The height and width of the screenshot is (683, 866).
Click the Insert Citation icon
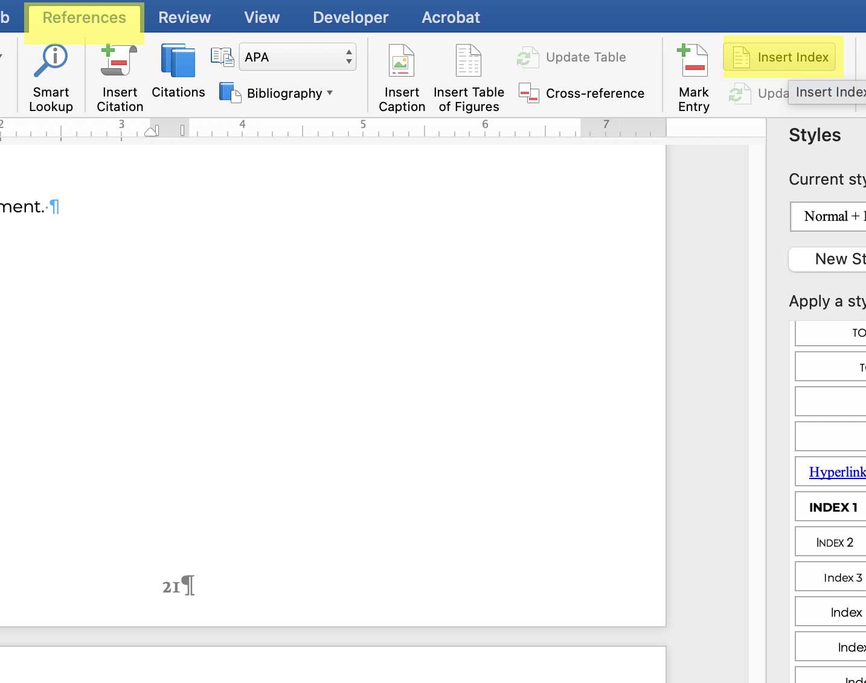120,77
